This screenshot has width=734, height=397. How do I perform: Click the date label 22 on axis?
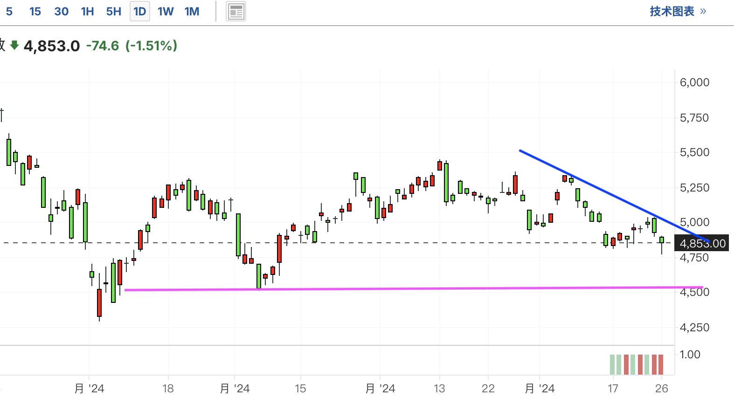coord(488,388)
